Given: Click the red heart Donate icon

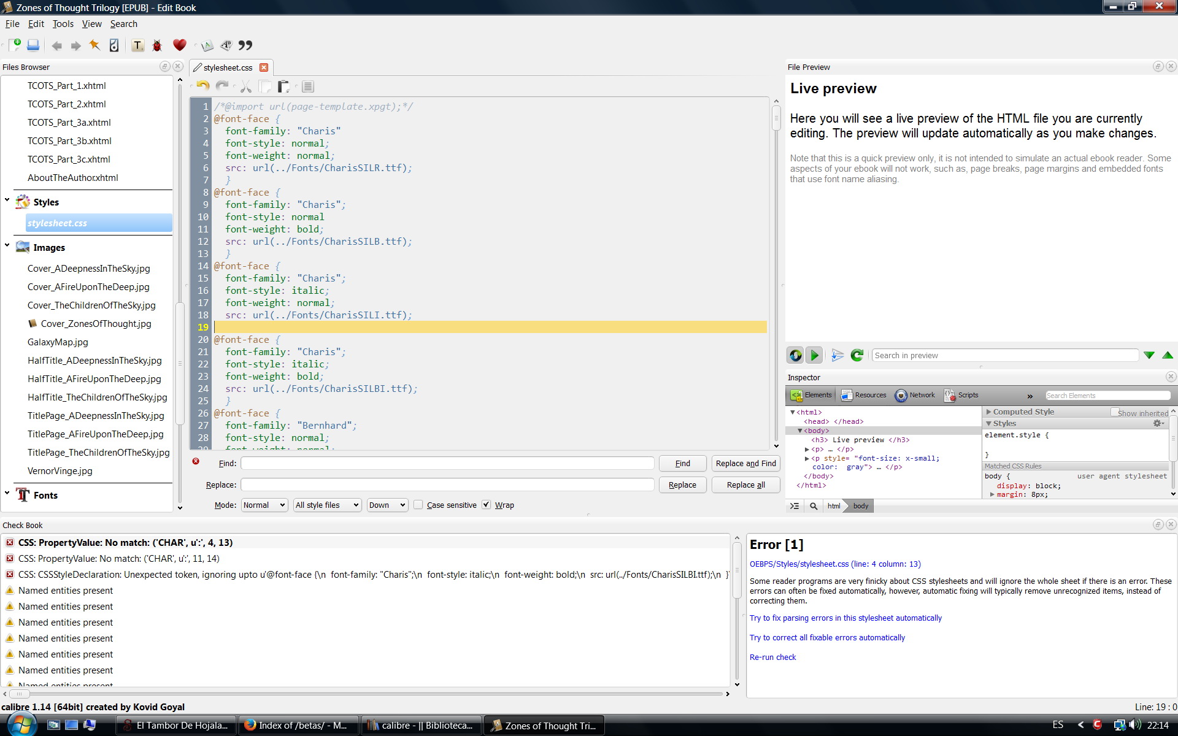Looking at the screenshot, I should pos(179,45).
